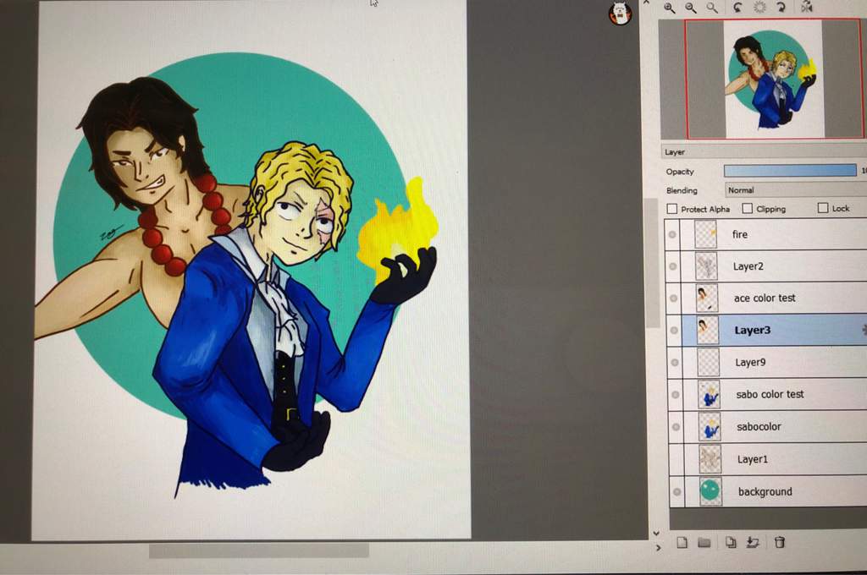Click the canvas horizontal scrollbar
The height and width of the screenshot is (575, 867).
pos(259,550)
